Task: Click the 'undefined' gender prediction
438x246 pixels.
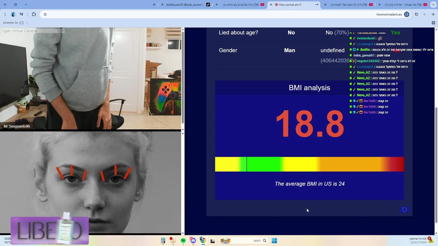Action: coord(332,50)
